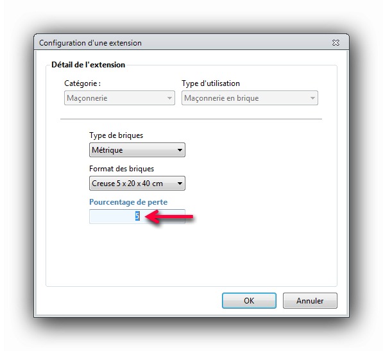Click the Catégorie dropdown arrow
383x351 pixels.
click(x=169, y=98)
